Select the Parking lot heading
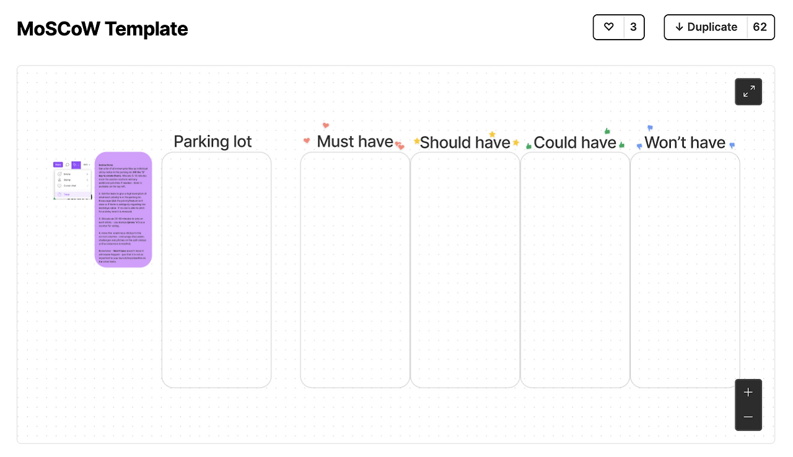Image resolution: width=793 pixels, height=457 pixels. pos(212,142)
